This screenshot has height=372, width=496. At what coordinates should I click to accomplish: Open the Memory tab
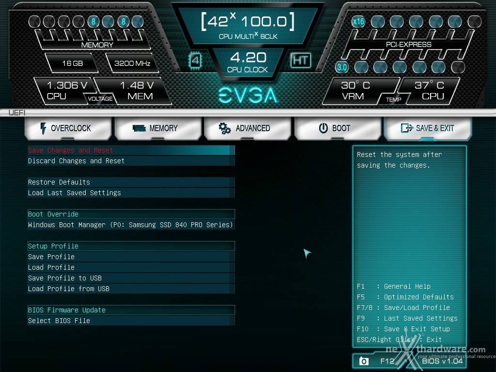pyautogui.click(x=158, y=128)
